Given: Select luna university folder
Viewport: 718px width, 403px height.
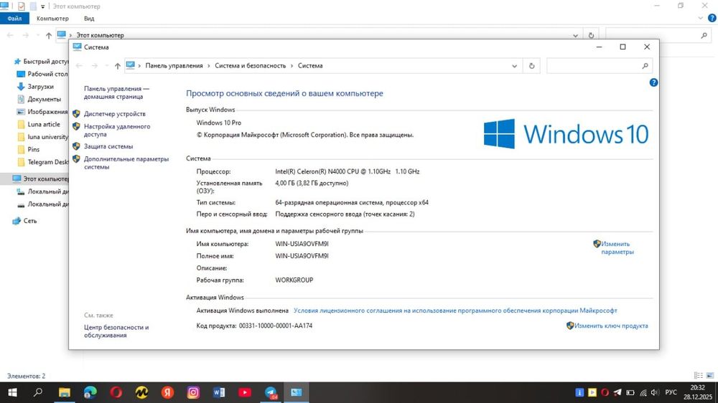Looking at the screenshot, I should 42,137.
